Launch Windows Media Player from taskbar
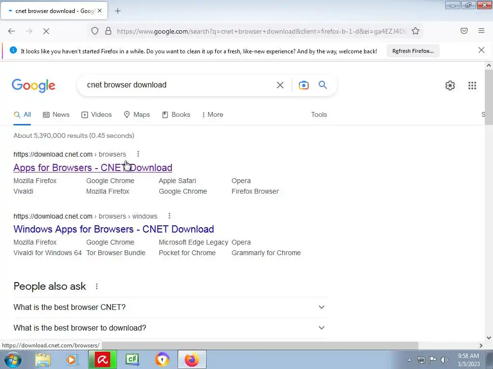Screen dimensions: 493x369 [x=72, y=359]
